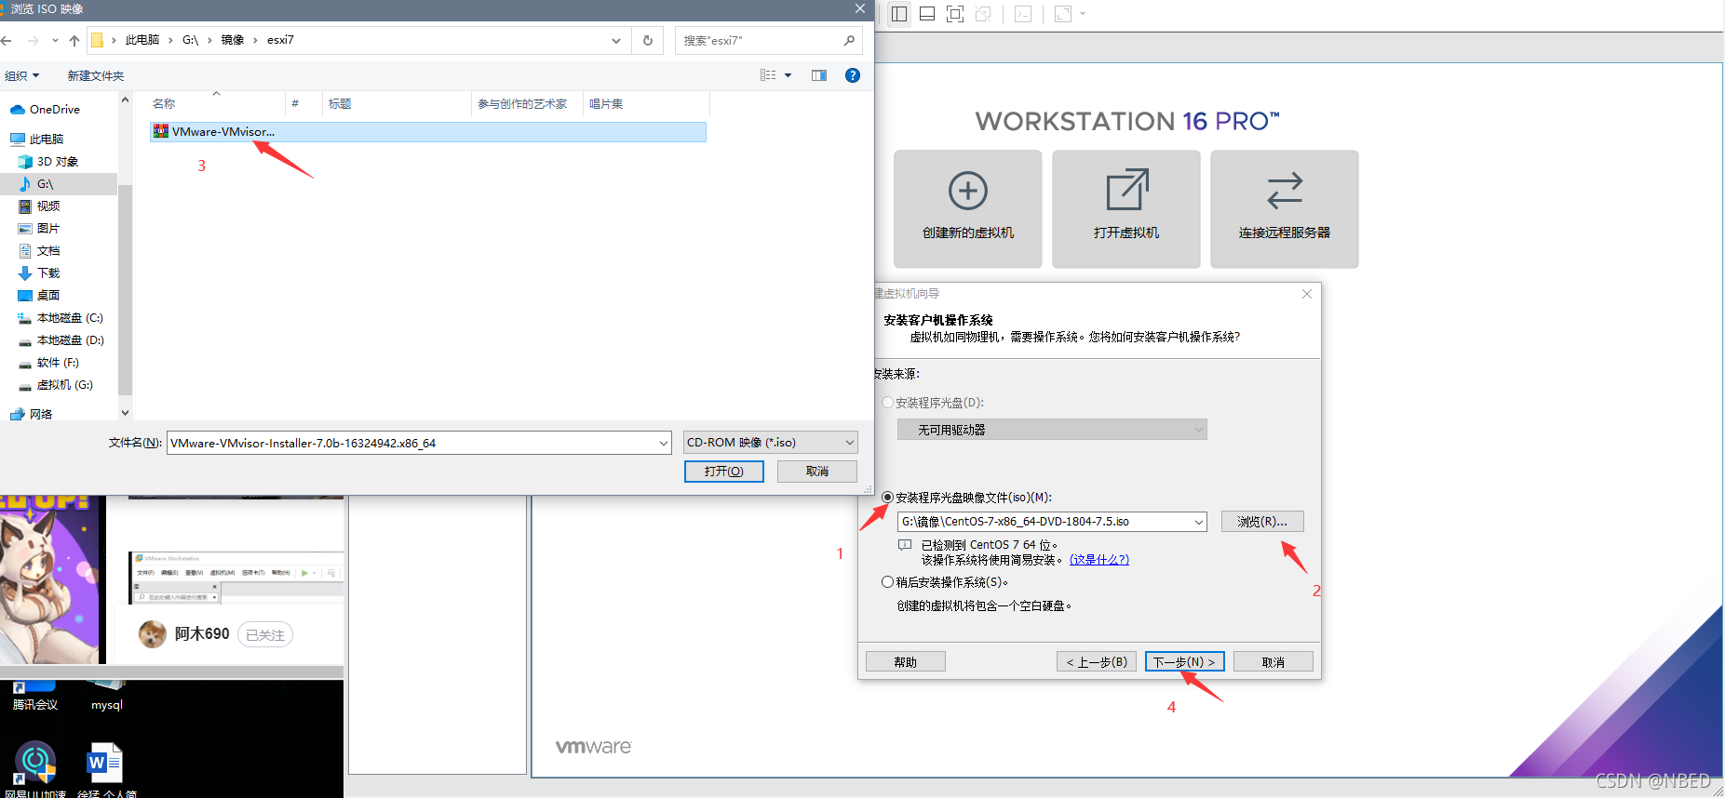
Task: Open the 无可用驱动器 drive dropdown
Action: pos(1052,430)
